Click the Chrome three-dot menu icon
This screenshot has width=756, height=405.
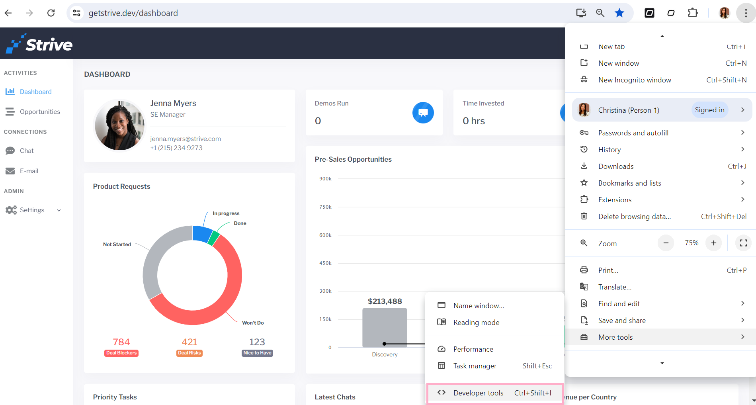[746, 13]
